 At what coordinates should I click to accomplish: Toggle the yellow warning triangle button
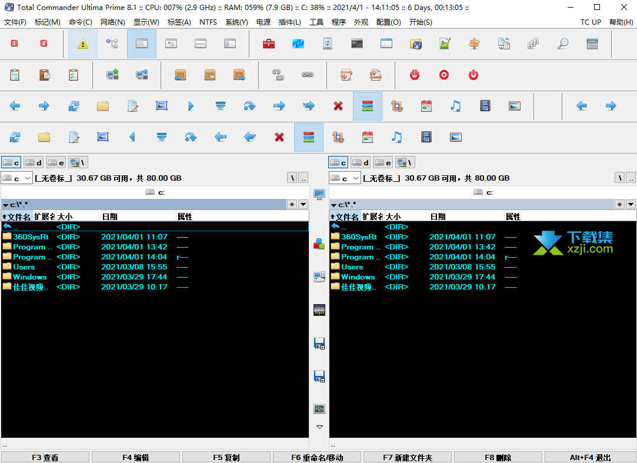(83, 44)
